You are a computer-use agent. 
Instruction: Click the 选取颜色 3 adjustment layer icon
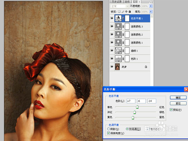coord(118,26)
